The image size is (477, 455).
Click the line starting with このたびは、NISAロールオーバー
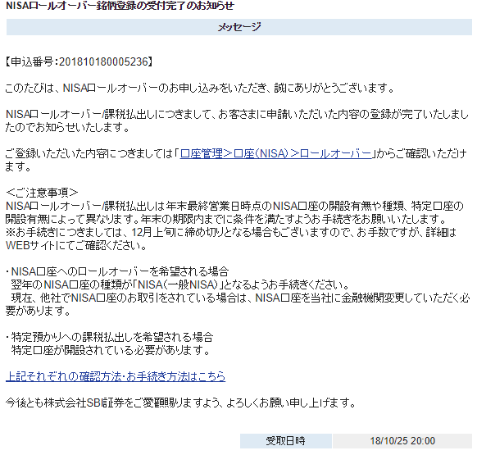200,89
